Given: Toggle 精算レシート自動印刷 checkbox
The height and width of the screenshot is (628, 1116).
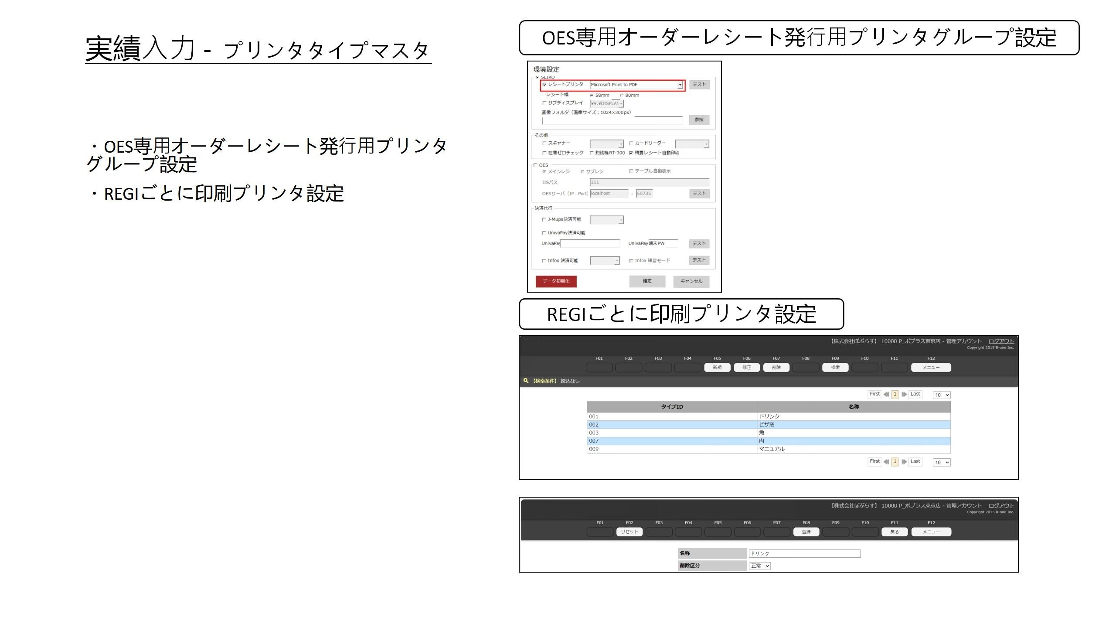Looking at the screenshot, I should coord(631,153).
